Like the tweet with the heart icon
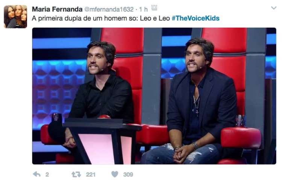Screen dimensions: 282x184 (115, 174)
